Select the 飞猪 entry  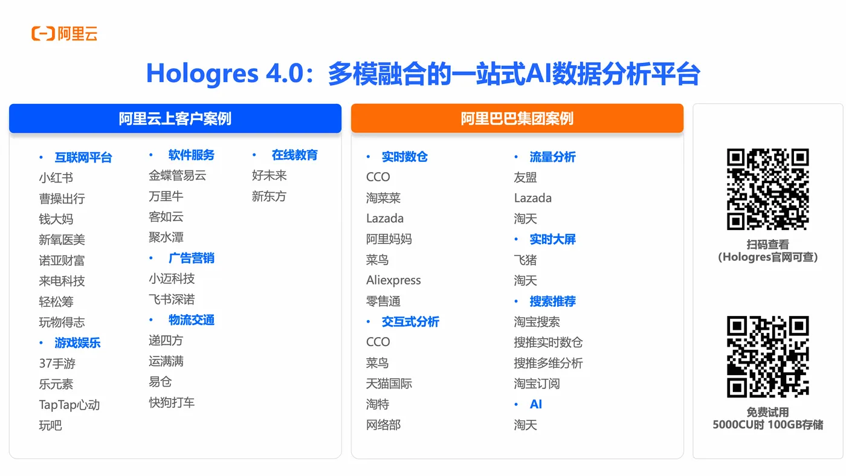pyautogui.click(x=526, y=260)
